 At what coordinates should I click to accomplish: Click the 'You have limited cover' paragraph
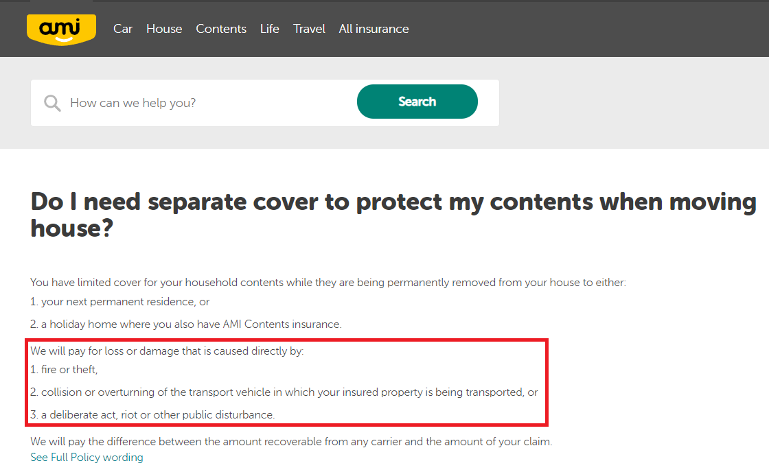pos(328,282)
